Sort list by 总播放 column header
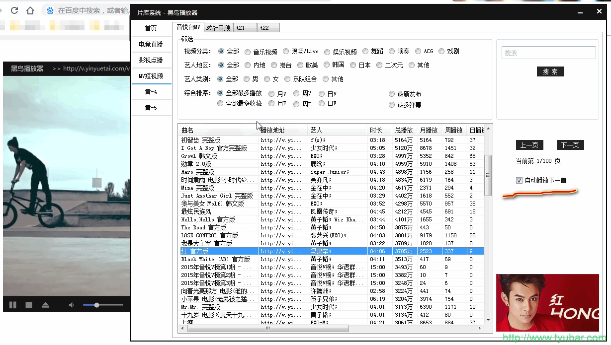611x345 pixels. pyautogui.click(x=404, y=130)
